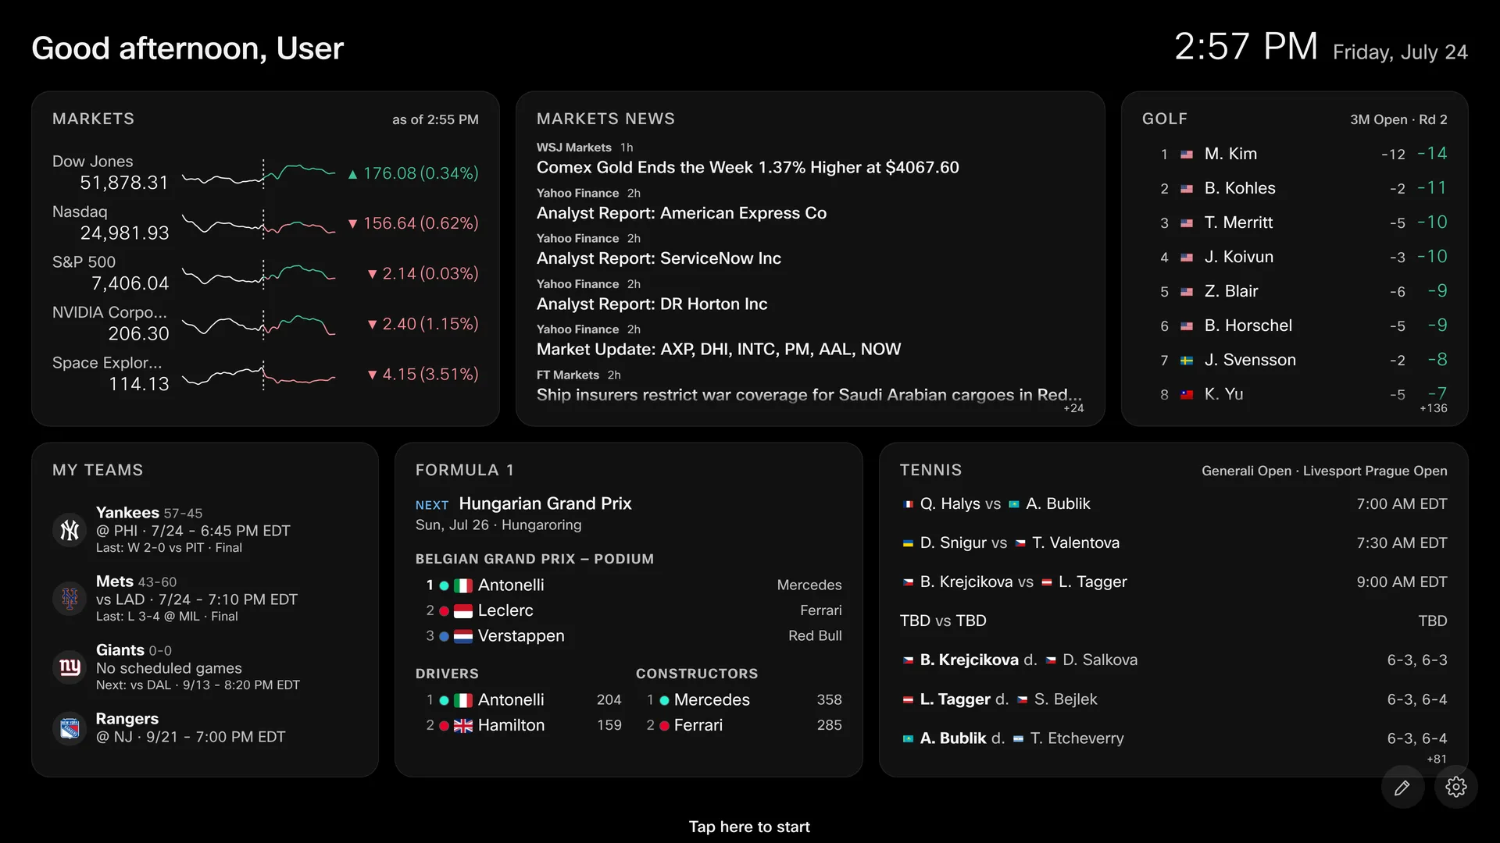1500x843 pixels.
Task: Click the teal dot beside constructors Mercedes
Action: [664, 701]
